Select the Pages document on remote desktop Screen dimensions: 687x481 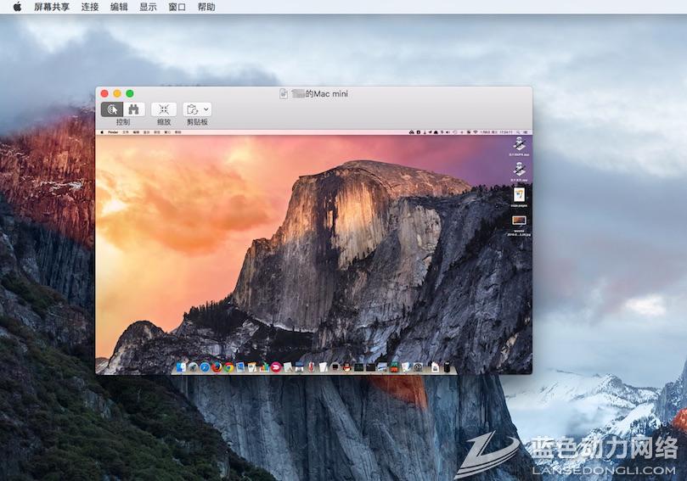point(518,195)
